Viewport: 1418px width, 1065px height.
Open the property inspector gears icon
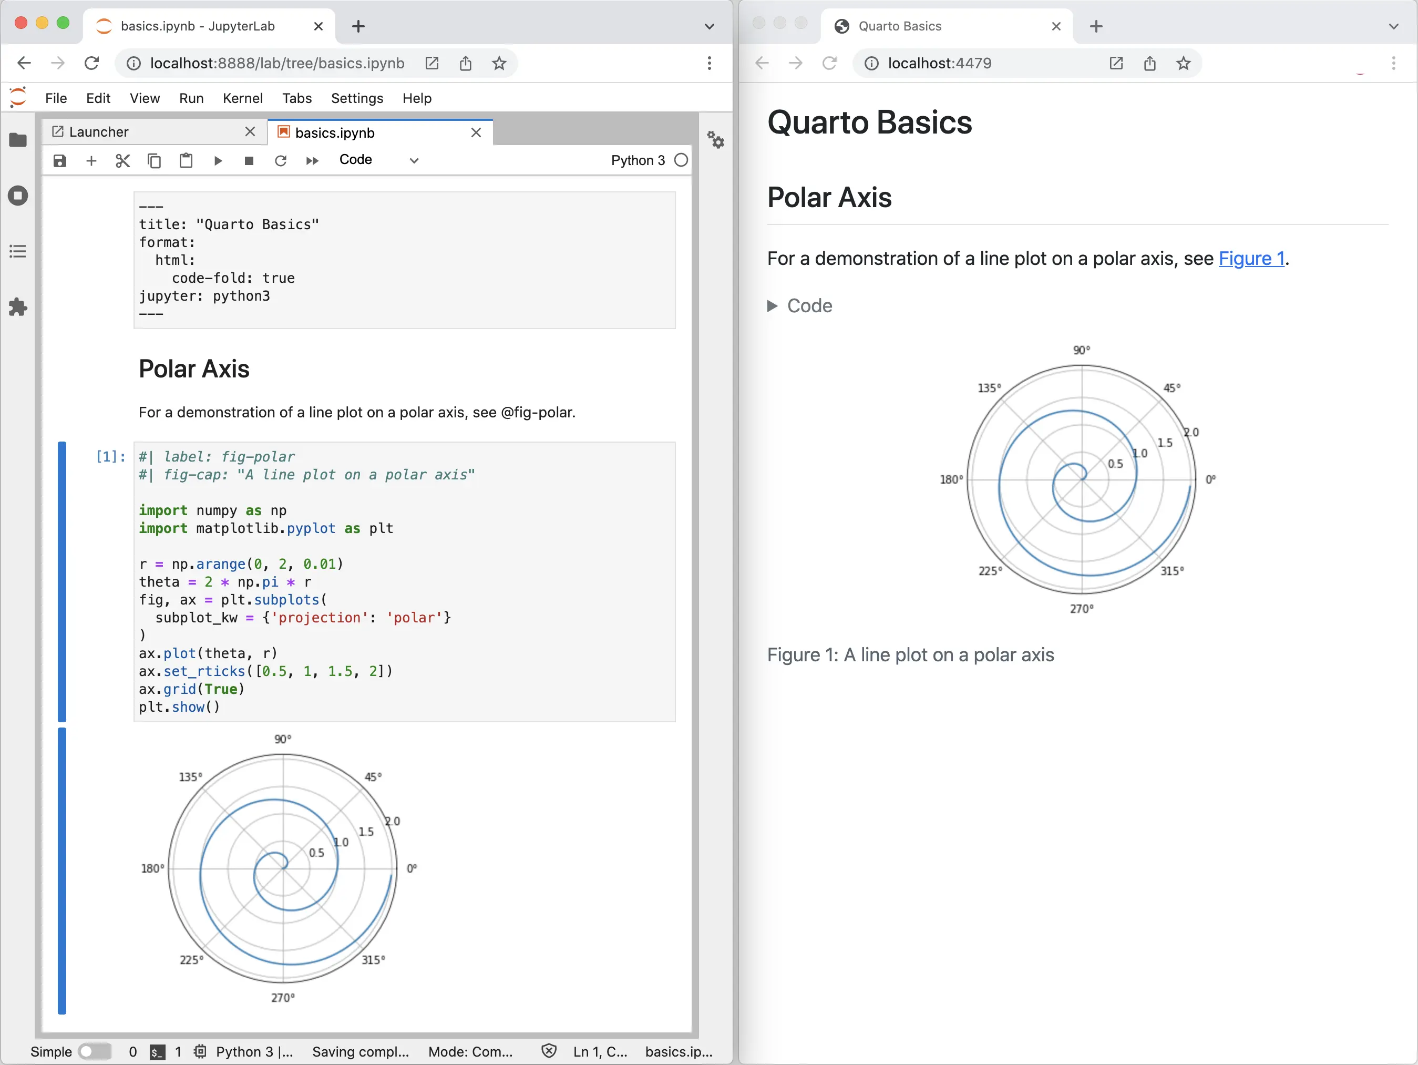click(x=715, y=140)
